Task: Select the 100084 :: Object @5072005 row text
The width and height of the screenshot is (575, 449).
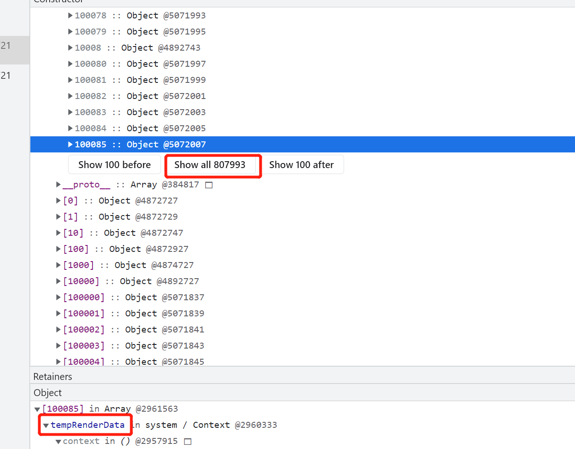Action: click(140, 128)
